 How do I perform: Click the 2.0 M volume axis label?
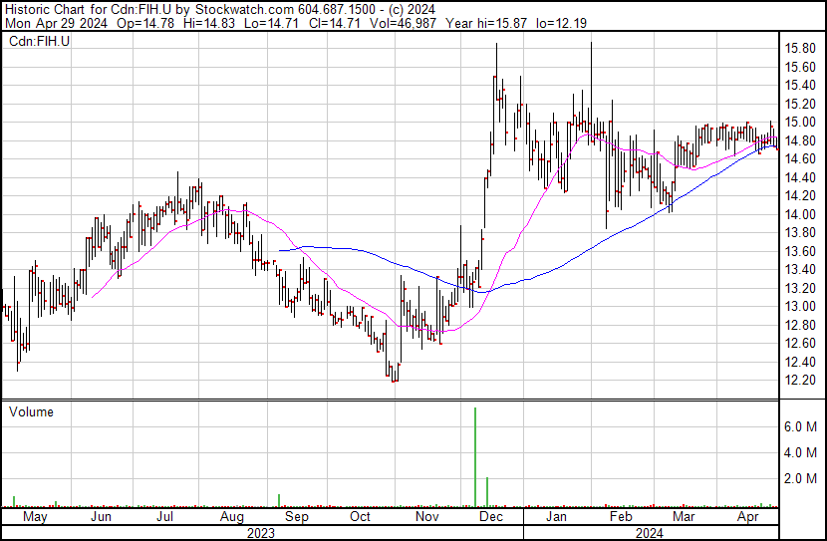(x=802, y=478)
